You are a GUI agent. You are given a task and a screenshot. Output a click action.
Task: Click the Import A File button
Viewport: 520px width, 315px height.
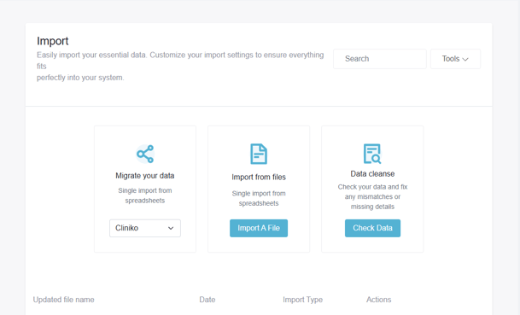[259, 228]
